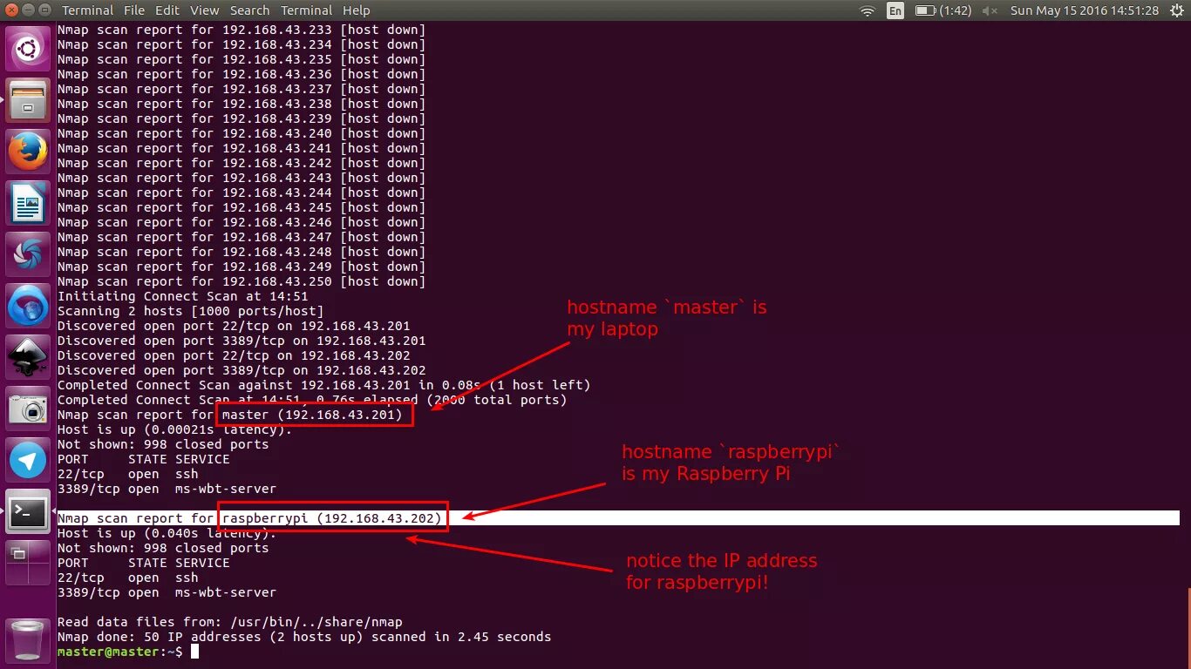Open the View menu

205,10
